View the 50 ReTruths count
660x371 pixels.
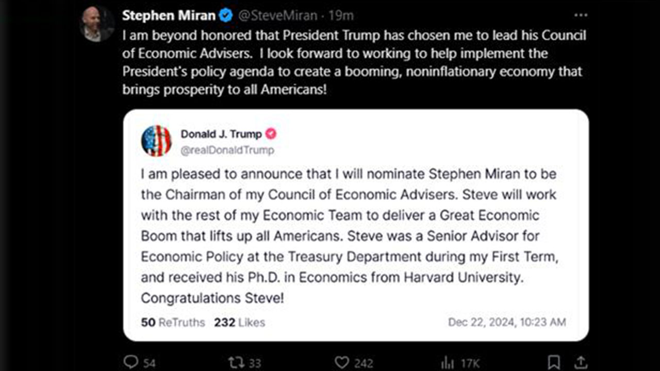pos(173,323)
